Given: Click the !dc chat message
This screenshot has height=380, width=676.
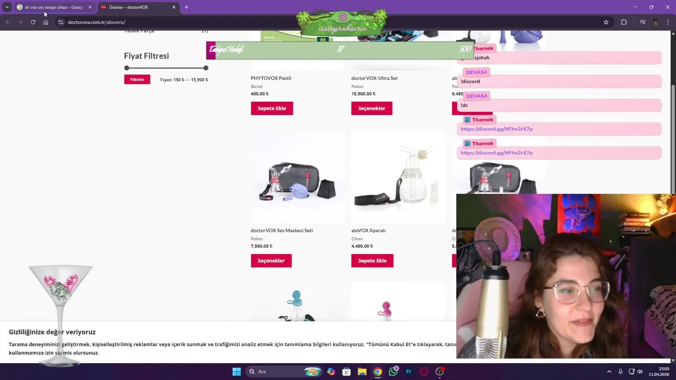Looking at the screenshot, I should (x=464, y=105).
